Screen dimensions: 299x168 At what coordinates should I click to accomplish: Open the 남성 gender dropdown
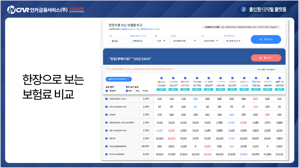coord(162,41)
